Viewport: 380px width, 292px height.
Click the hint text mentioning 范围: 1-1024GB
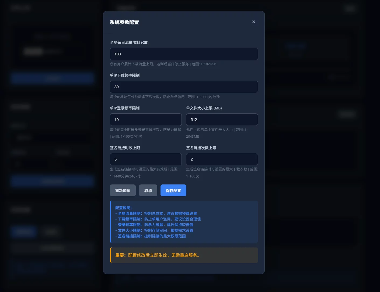click(163, 64)
